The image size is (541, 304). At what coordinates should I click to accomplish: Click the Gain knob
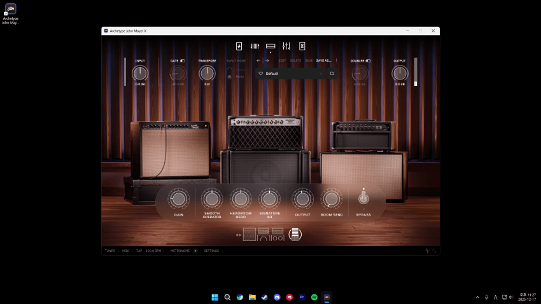point(179,199)
